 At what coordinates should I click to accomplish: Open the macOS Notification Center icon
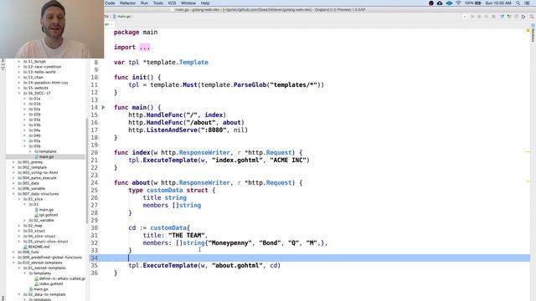pos(527,3)
